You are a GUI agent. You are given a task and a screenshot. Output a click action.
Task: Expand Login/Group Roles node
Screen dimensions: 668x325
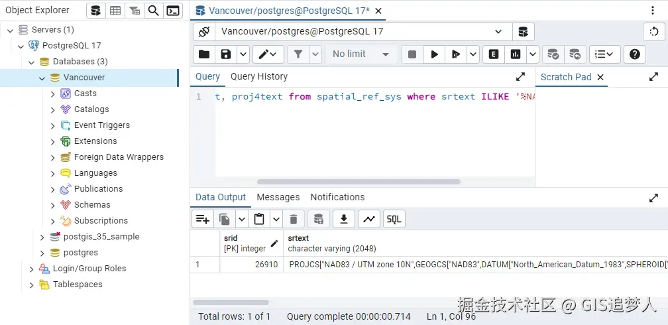coord(31,269)
